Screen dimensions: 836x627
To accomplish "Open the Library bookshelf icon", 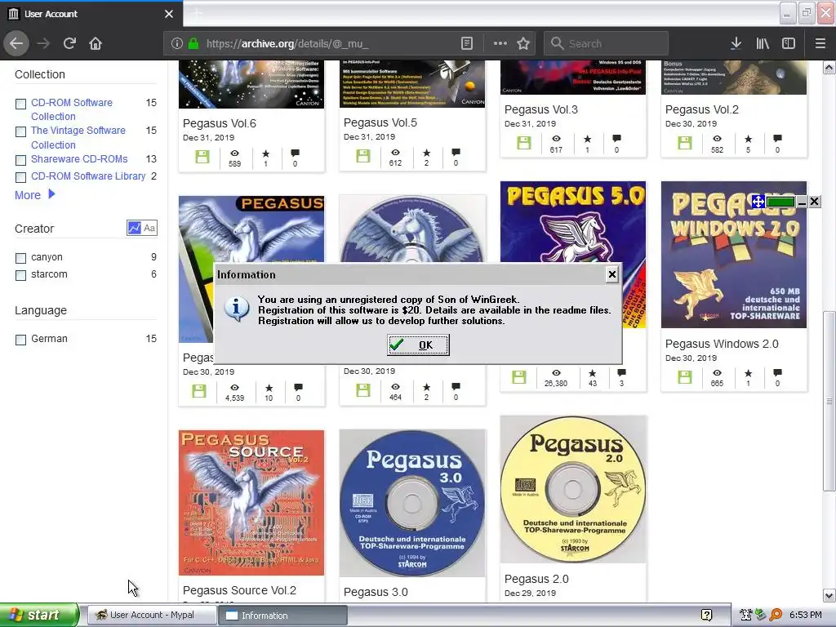I will (x=763, y=44).
